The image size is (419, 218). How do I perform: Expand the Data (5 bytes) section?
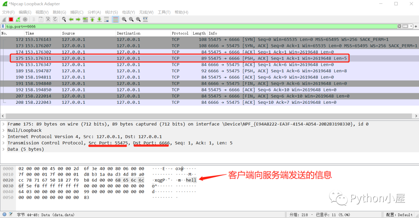3,149
